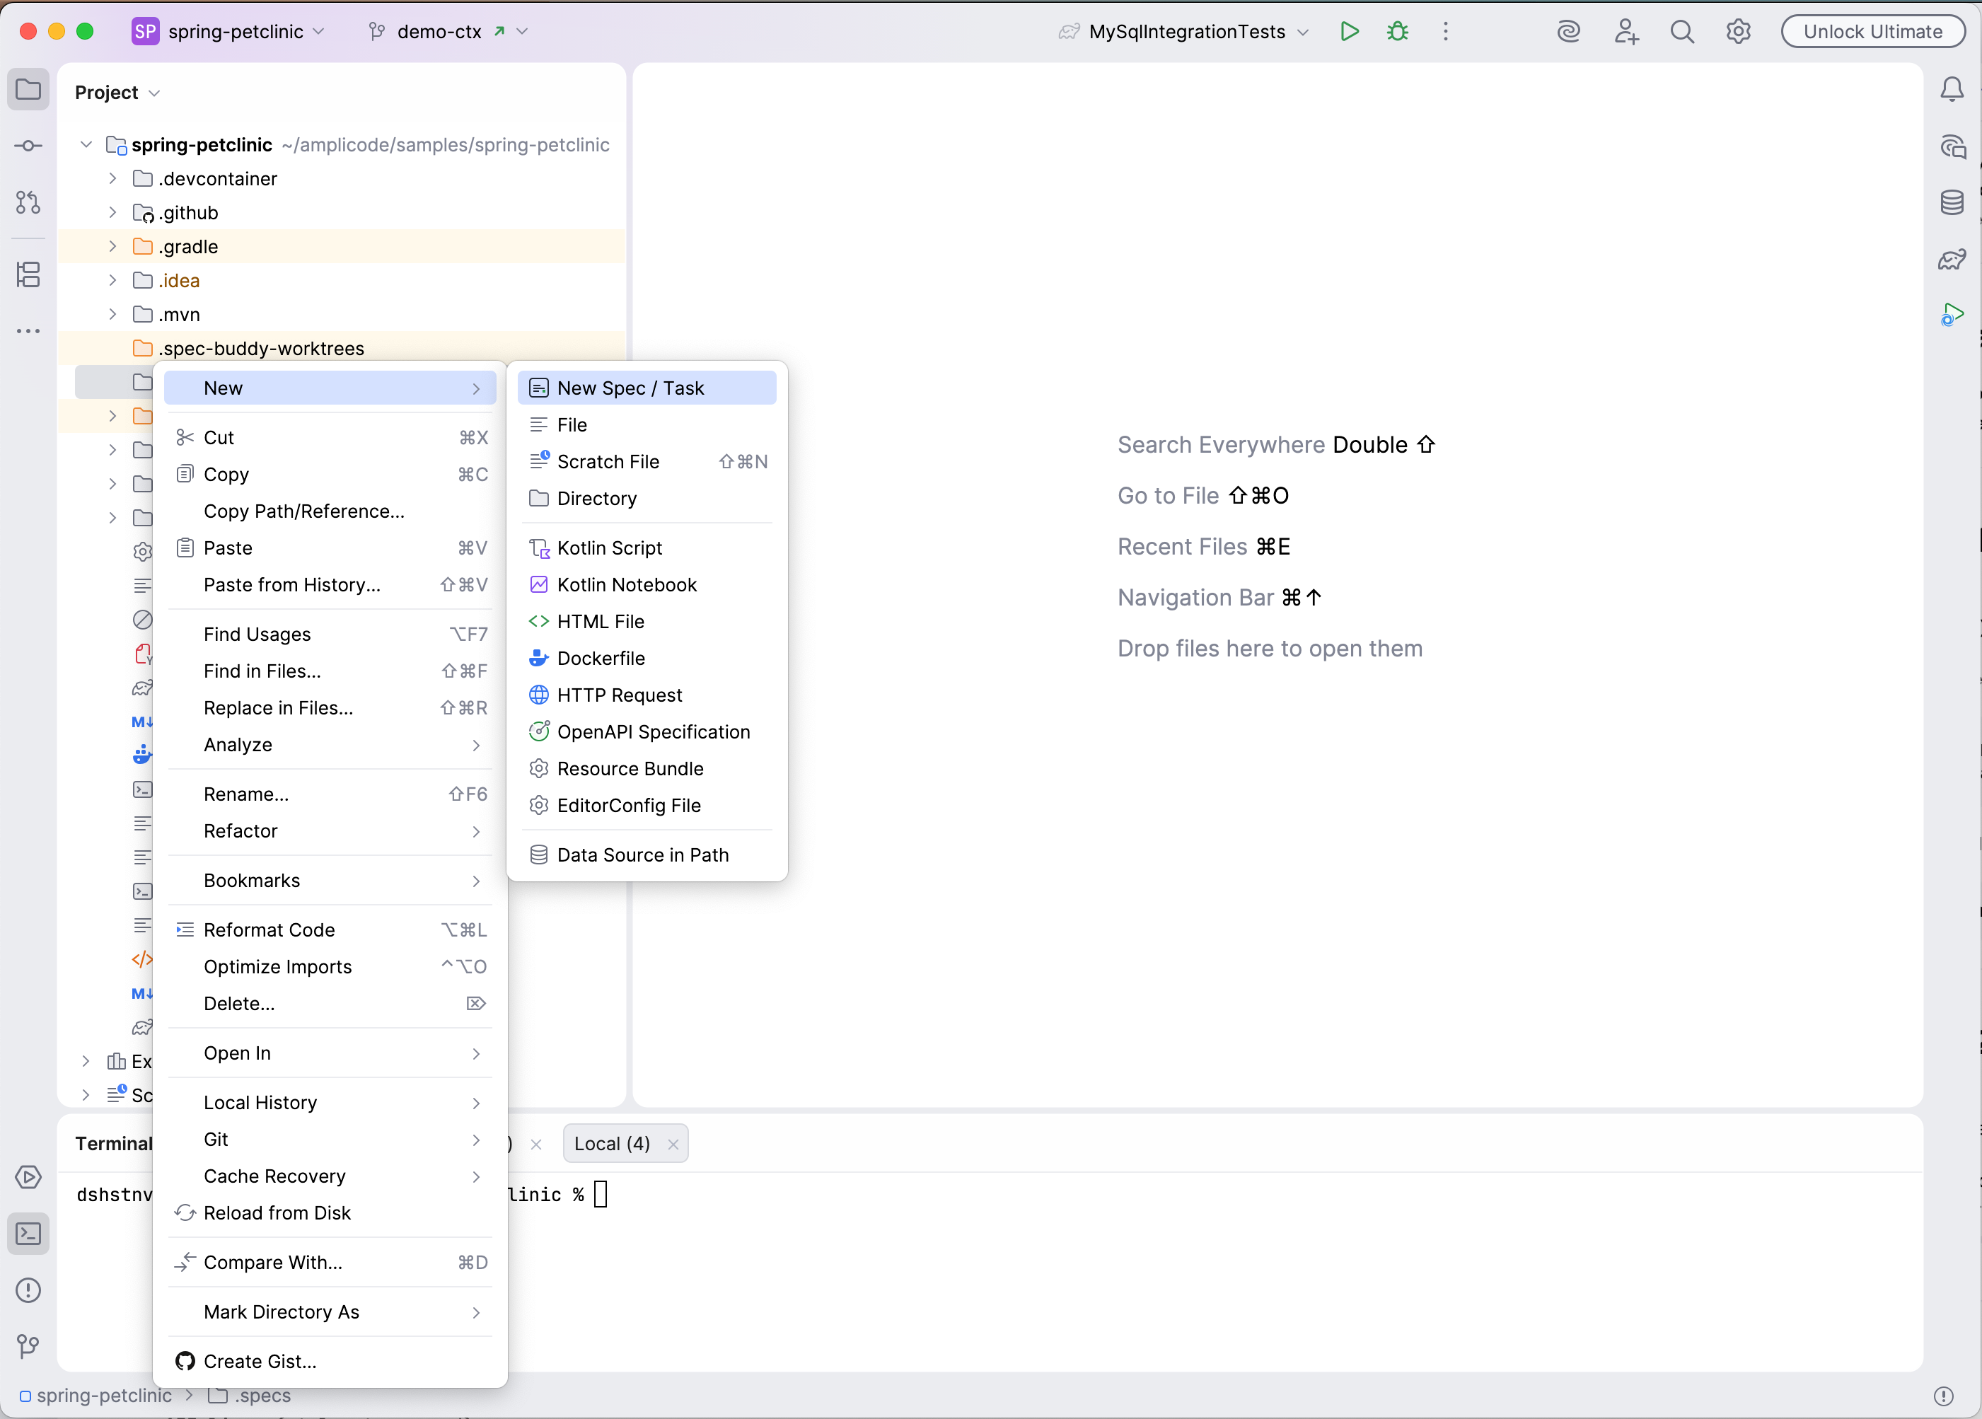Close the Local (4) terminal tab

click(x=673, y=1145)
